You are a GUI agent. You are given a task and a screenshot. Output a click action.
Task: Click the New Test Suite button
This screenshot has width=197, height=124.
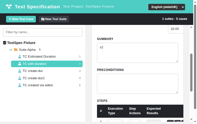point(54,19)
